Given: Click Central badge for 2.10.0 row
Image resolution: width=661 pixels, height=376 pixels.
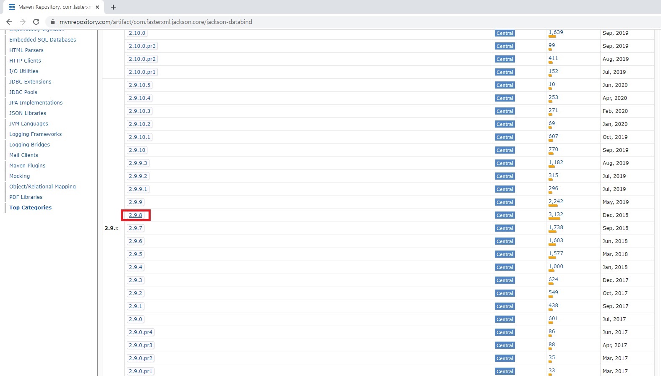Looking at the screenshot, I should pos(504,33).
